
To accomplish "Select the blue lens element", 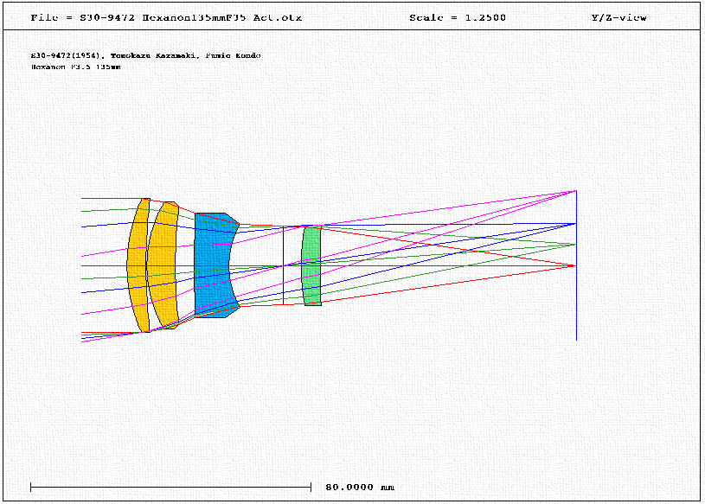I will point(212,265).
